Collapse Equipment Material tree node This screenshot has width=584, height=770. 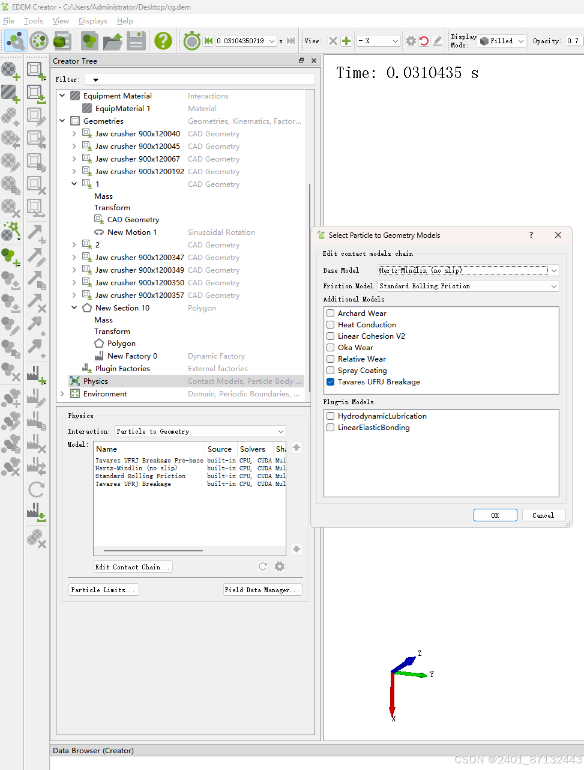(62, 95)
